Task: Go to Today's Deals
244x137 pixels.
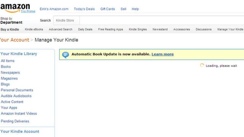Action: click(x=84, y=9)
